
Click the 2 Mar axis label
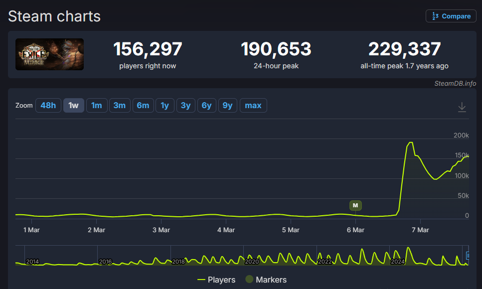pos(96,230)
